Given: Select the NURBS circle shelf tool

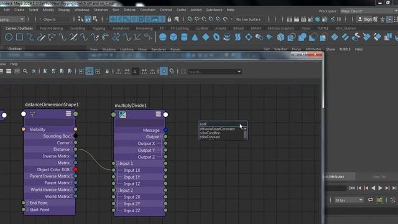Looking at the screenshot, I should pyautogui.click(x=9, y=37).
